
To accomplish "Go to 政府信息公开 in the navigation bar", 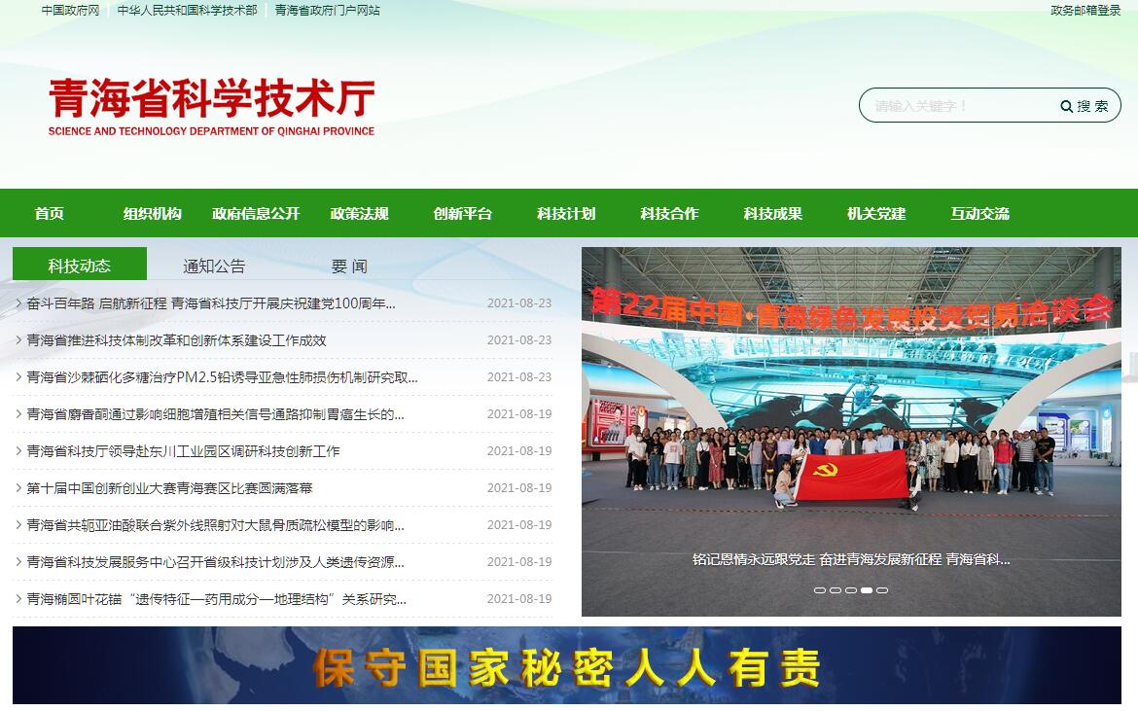I will pos(256,213).
